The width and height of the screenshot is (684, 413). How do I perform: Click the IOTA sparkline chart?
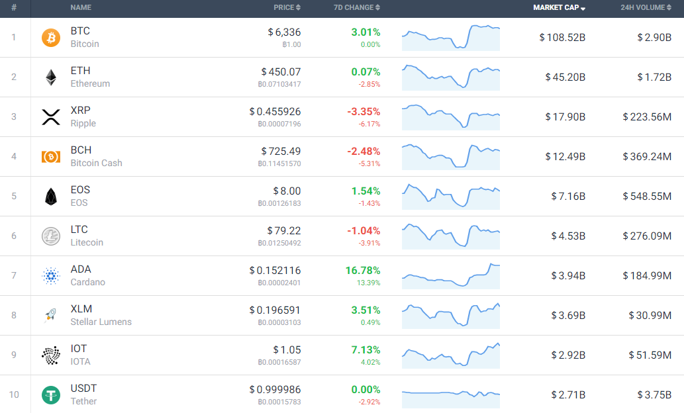tap(451, 355)
